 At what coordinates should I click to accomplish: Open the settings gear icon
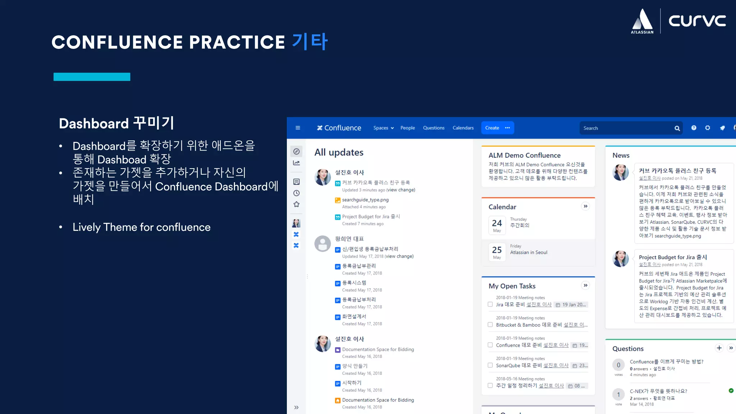(708, 128)
